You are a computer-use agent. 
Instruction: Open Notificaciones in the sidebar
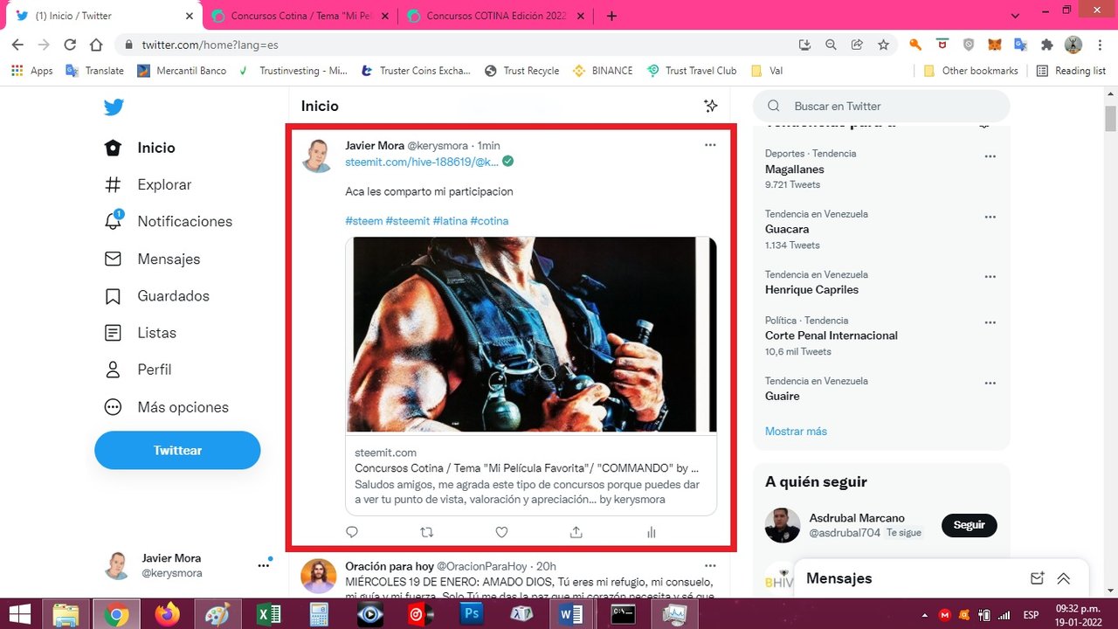tap(168, 221)
